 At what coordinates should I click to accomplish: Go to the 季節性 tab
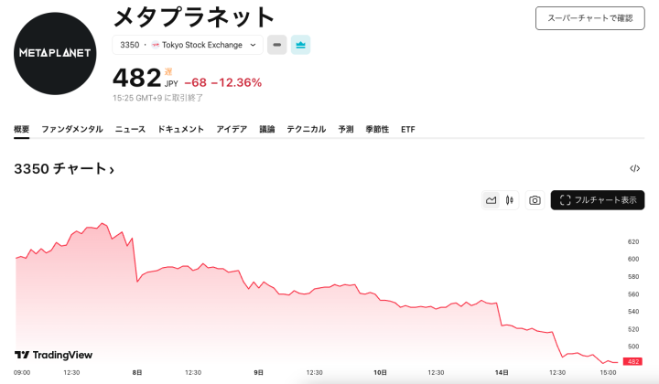[x=377, y=130]
